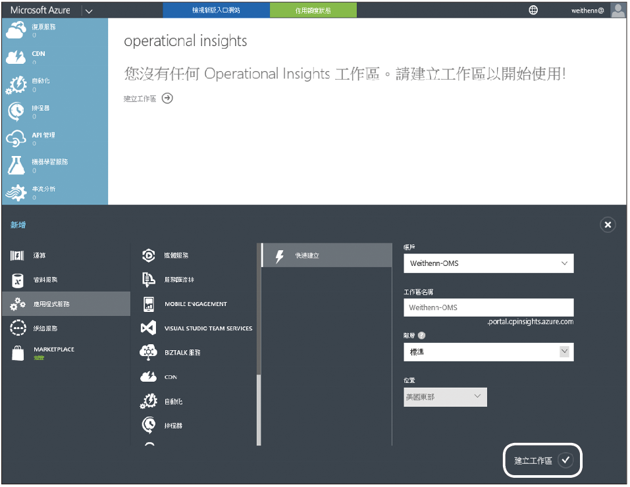Click the 新增 panel heading
Viewport: 630px width, 487px height.
pos(18,224)
